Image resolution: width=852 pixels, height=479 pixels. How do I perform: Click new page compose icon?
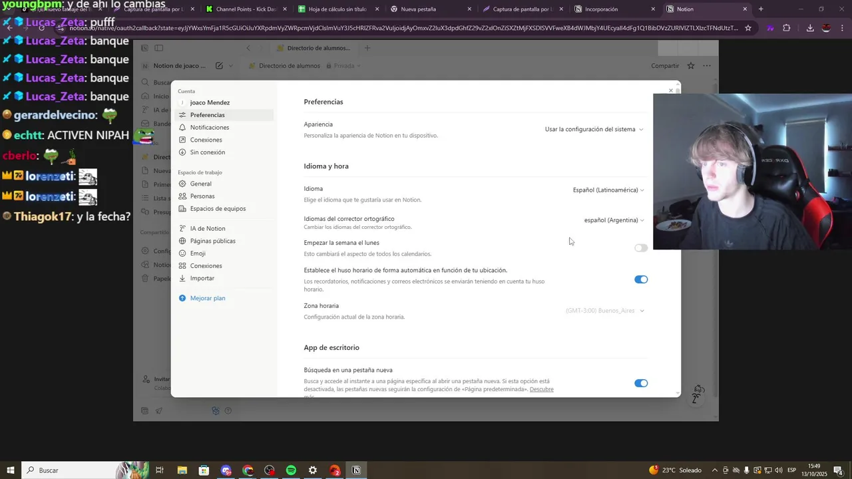pyautogui.click(x=219, y=66)
